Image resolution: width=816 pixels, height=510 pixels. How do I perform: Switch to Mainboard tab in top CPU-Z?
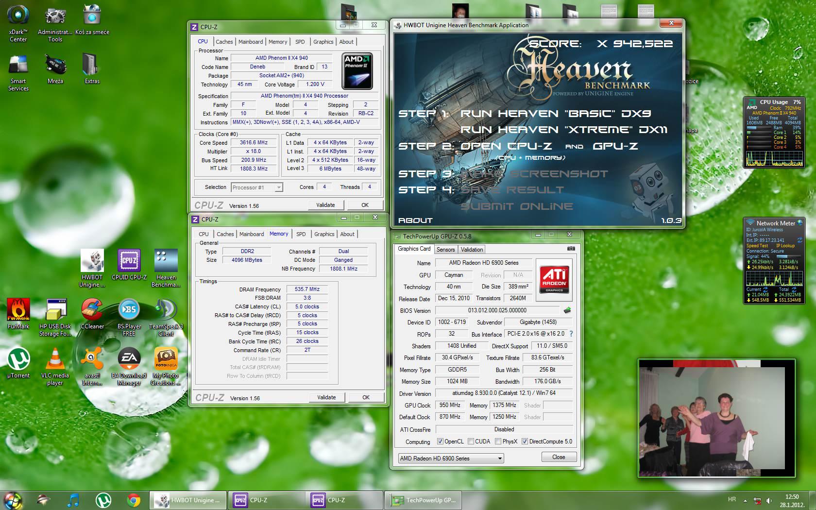click(251, 42)
